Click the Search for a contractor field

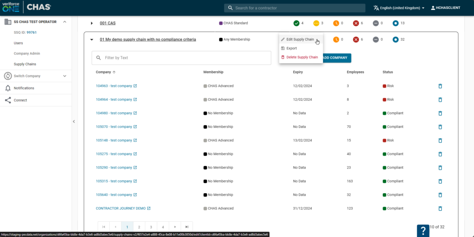pyautogui.click(x=295, y=8)
